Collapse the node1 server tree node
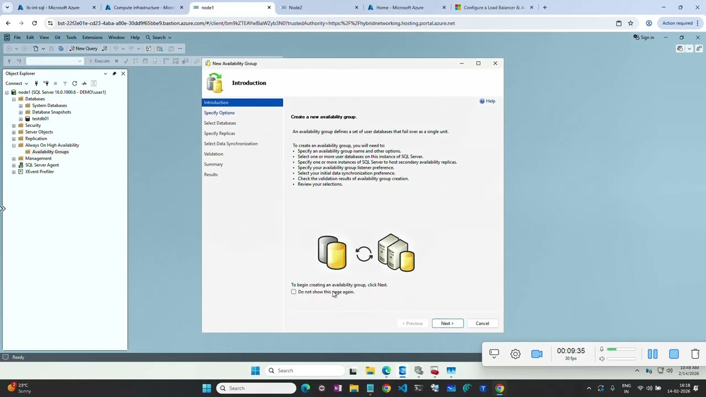This screenshot has height=397, width=706. pyautogui.click(x=7, y=92)
